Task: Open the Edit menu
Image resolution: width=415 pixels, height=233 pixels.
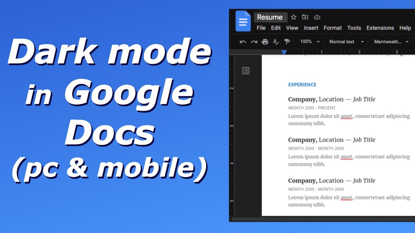Action: pyautogui.click(x=276, y=28)
